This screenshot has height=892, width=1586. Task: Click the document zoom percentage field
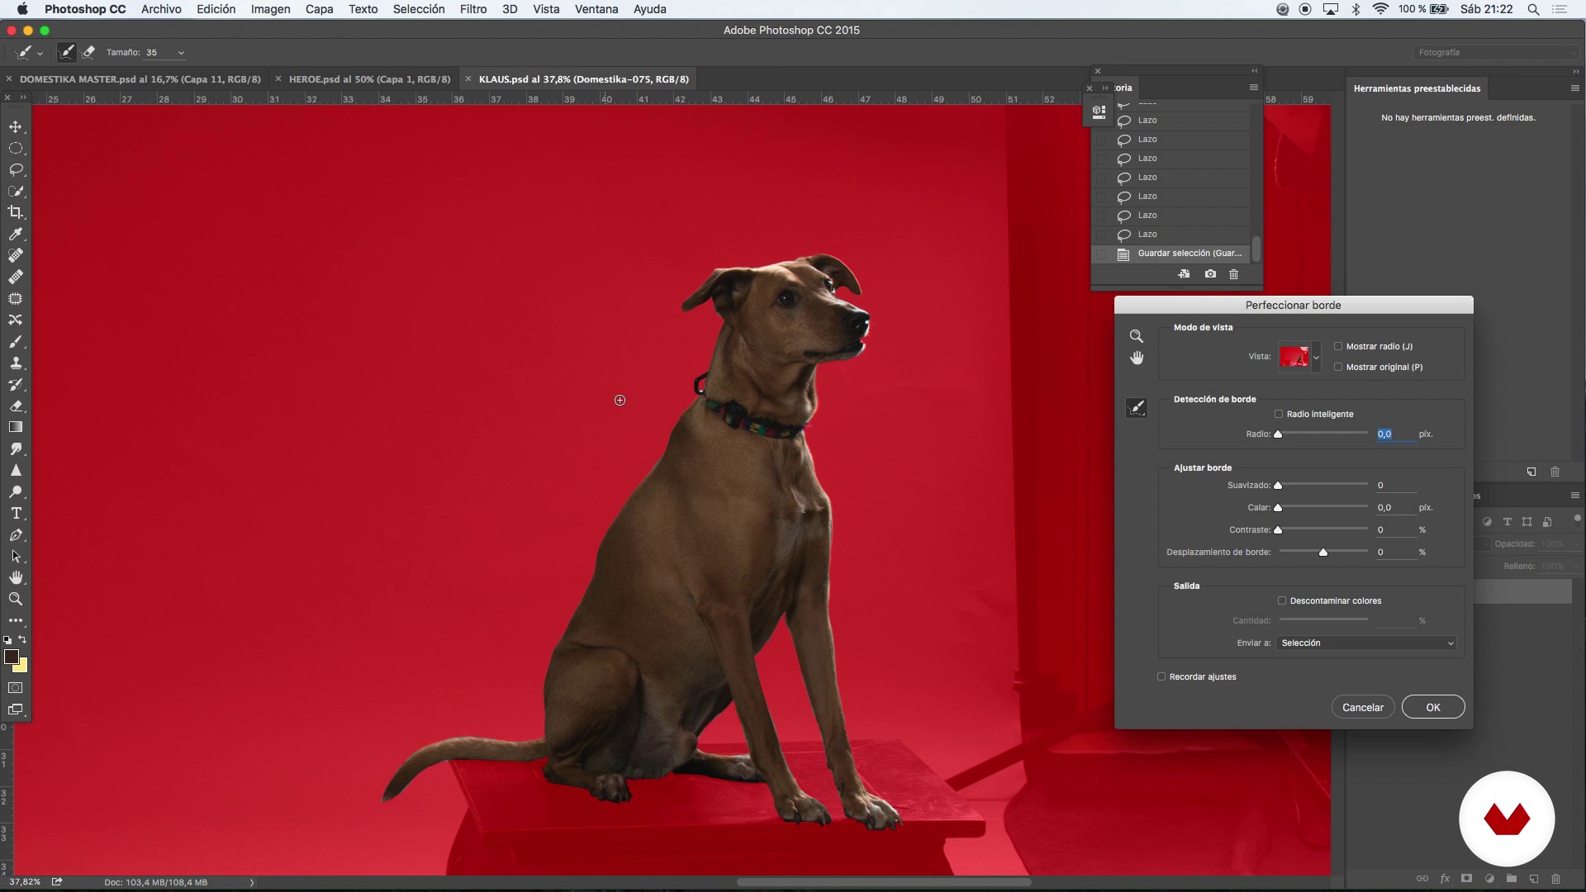26,882
